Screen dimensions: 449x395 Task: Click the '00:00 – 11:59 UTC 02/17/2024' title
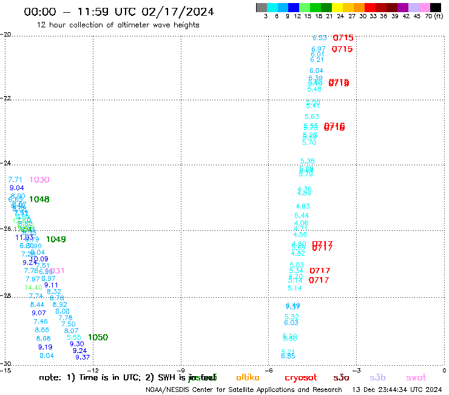pyautogui.click(x=119, y=12)
